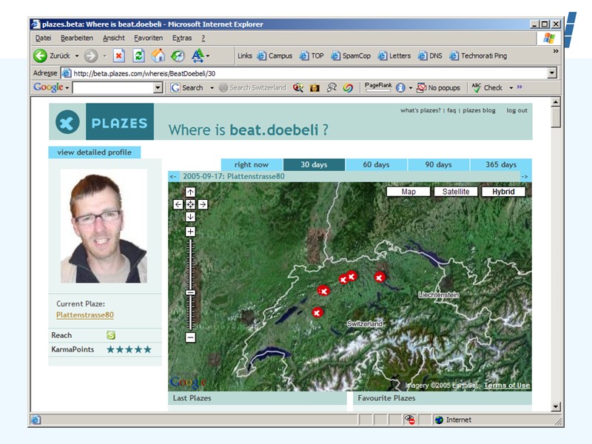Click the Plazes logo icon

(x=67, y=122)
